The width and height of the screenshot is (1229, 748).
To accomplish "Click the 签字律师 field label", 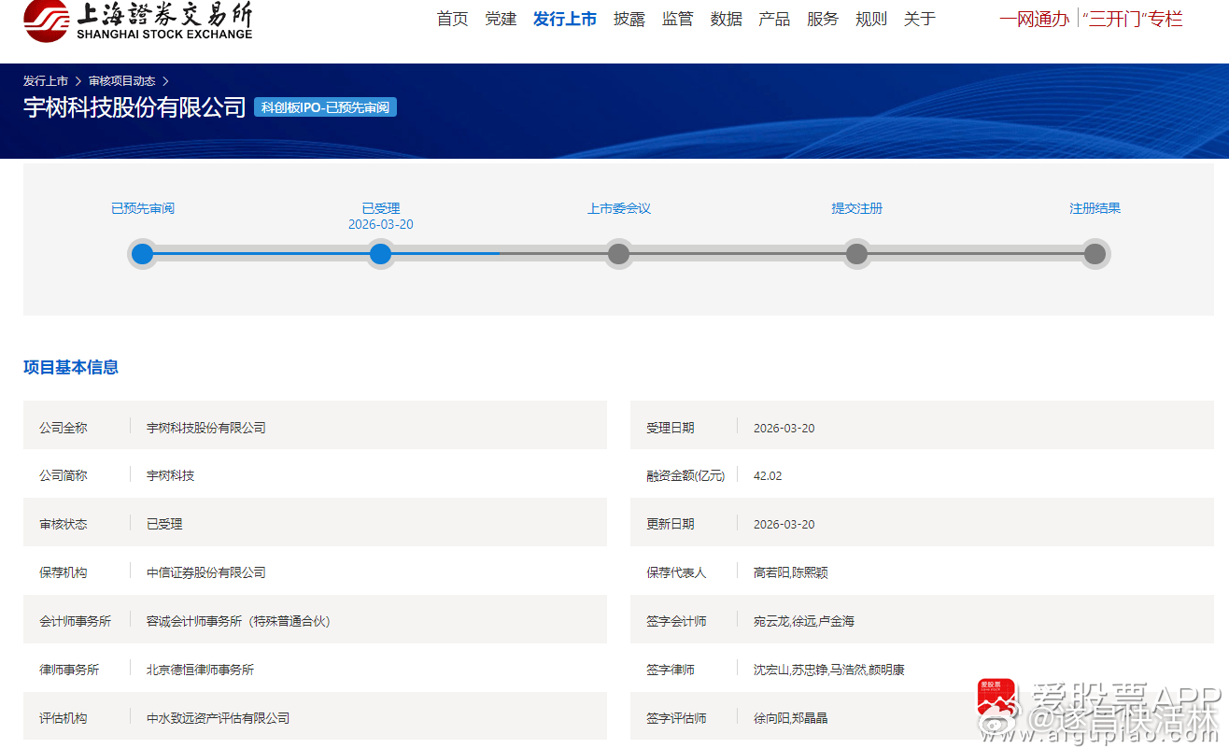I will point(671,670).
